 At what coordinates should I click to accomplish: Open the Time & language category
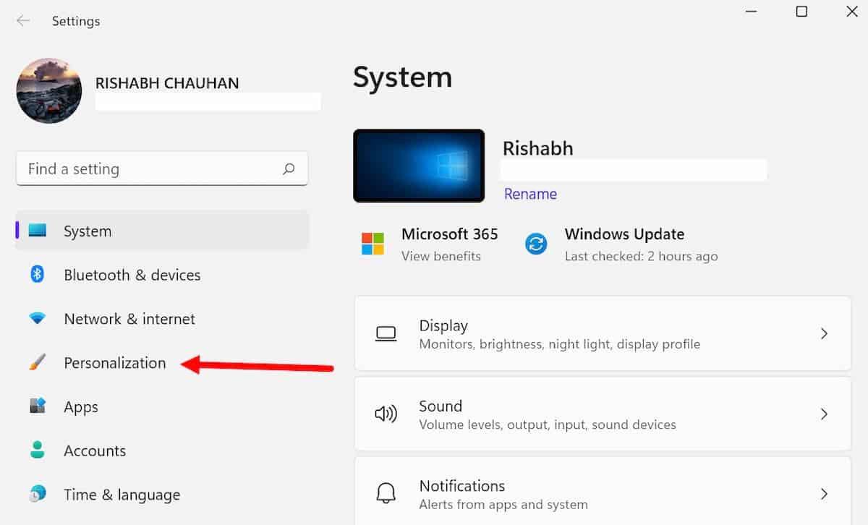[x=122, y=495]
